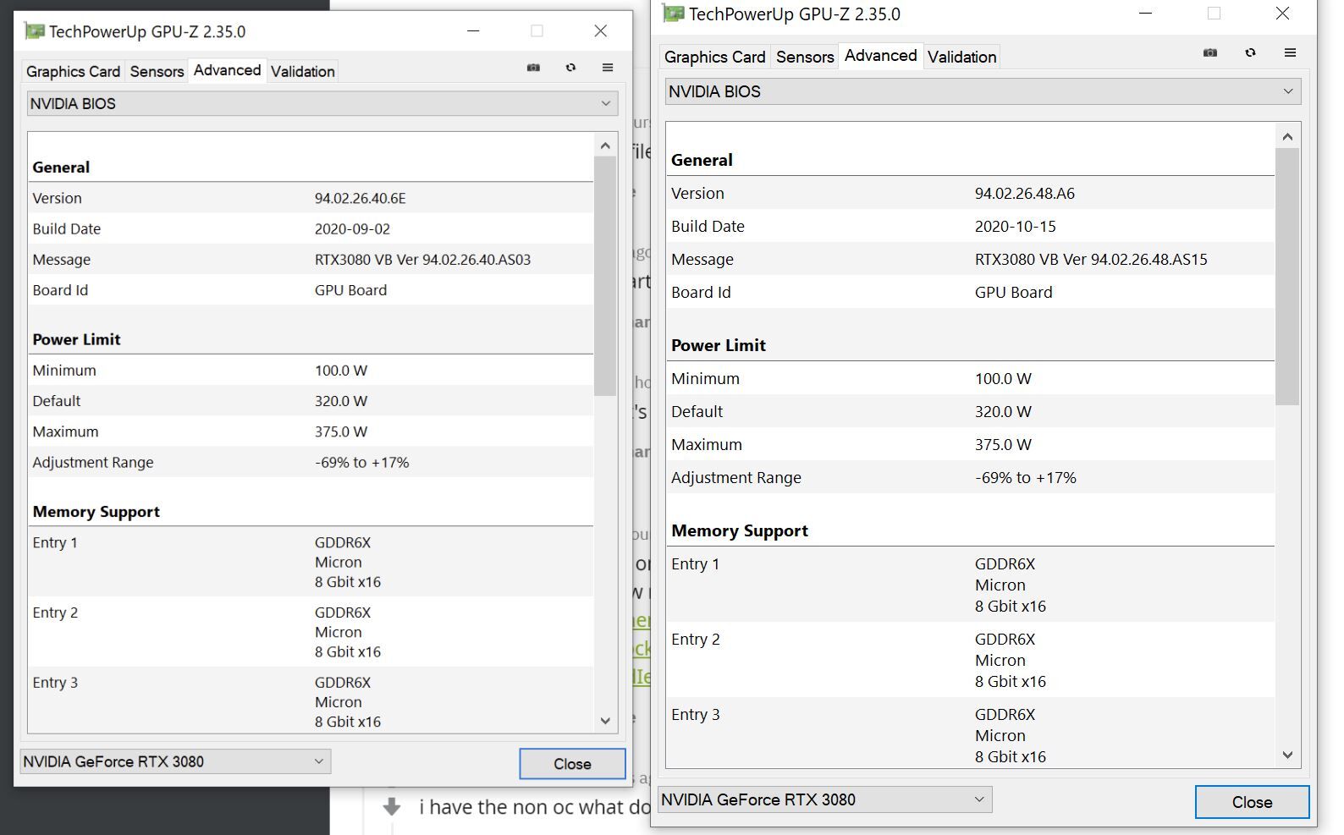Click Minimum 100.0 W value in left window
Image resolution: width=1344 pixels, height=835 pixels.
coord(341,371)
